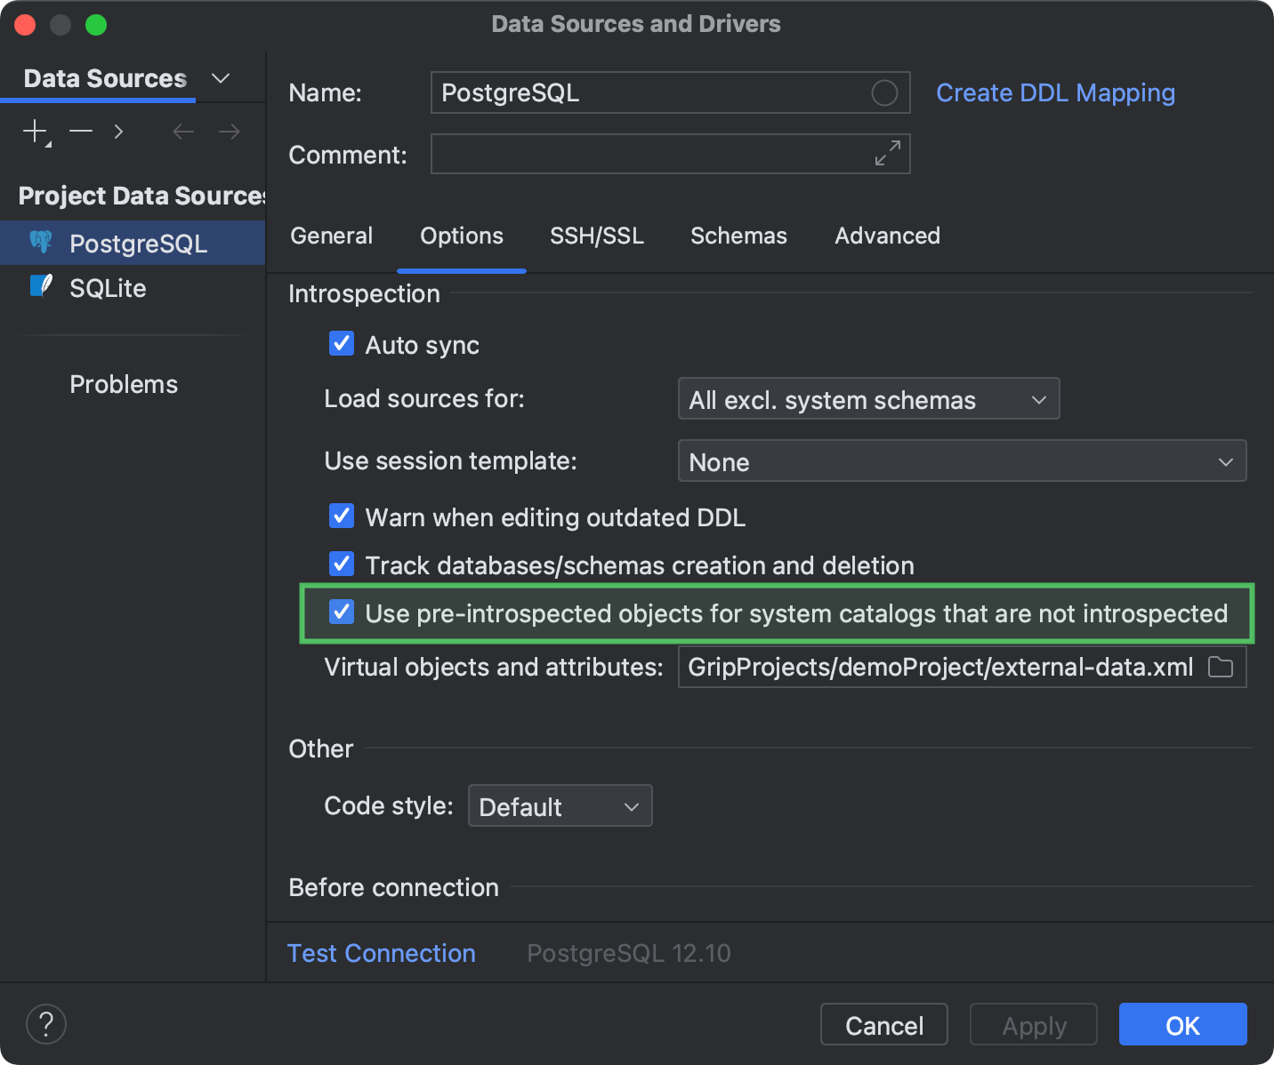The image size is (1274, 1065).
Task: Expand the Comment field with the diagonal arrows icon
Action: click(x=886, y=153)
